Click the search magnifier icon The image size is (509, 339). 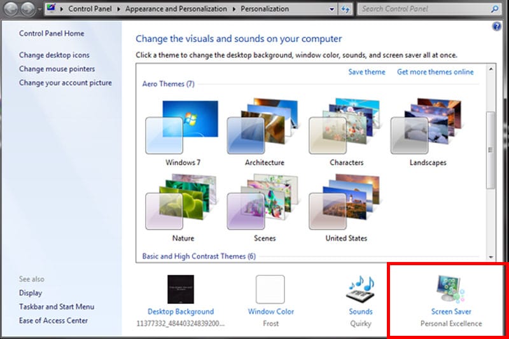[494, 9]
